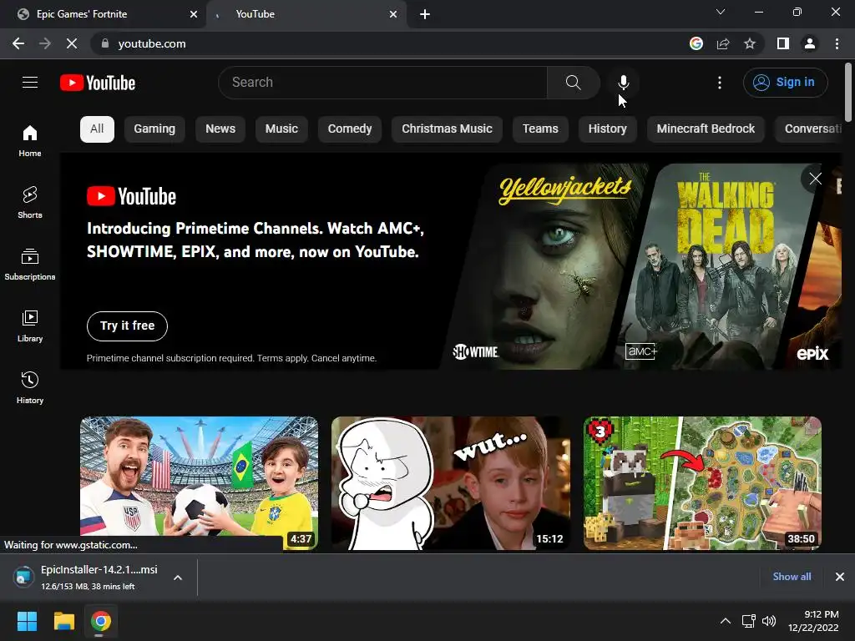Open the tab search dropdown
This screenshot has width=855, height=641.
click(721, 12)
